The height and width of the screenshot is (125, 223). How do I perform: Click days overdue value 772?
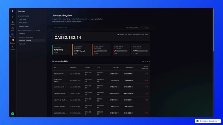coord(147,106)
